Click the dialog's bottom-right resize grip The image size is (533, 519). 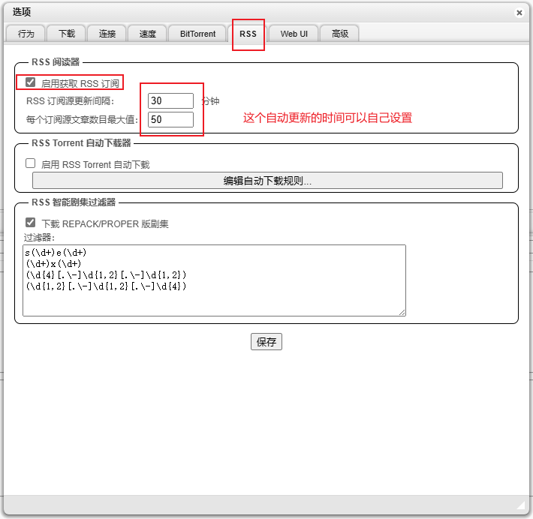tap(522, 505)
